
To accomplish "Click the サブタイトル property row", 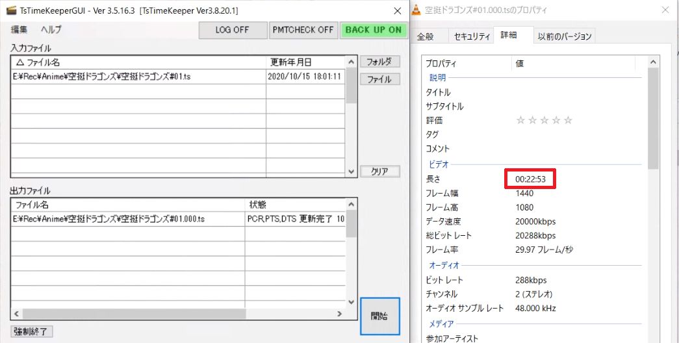I will 533,106.
